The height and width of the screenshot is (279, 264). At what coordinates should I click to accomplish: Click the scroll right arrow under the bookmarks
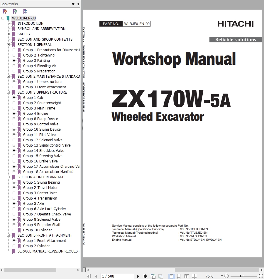[x=78, y=270]
